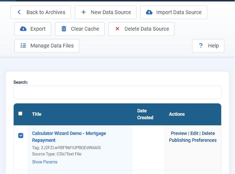
Task: Choose Import Data Source label text
Action: [179, 12]
